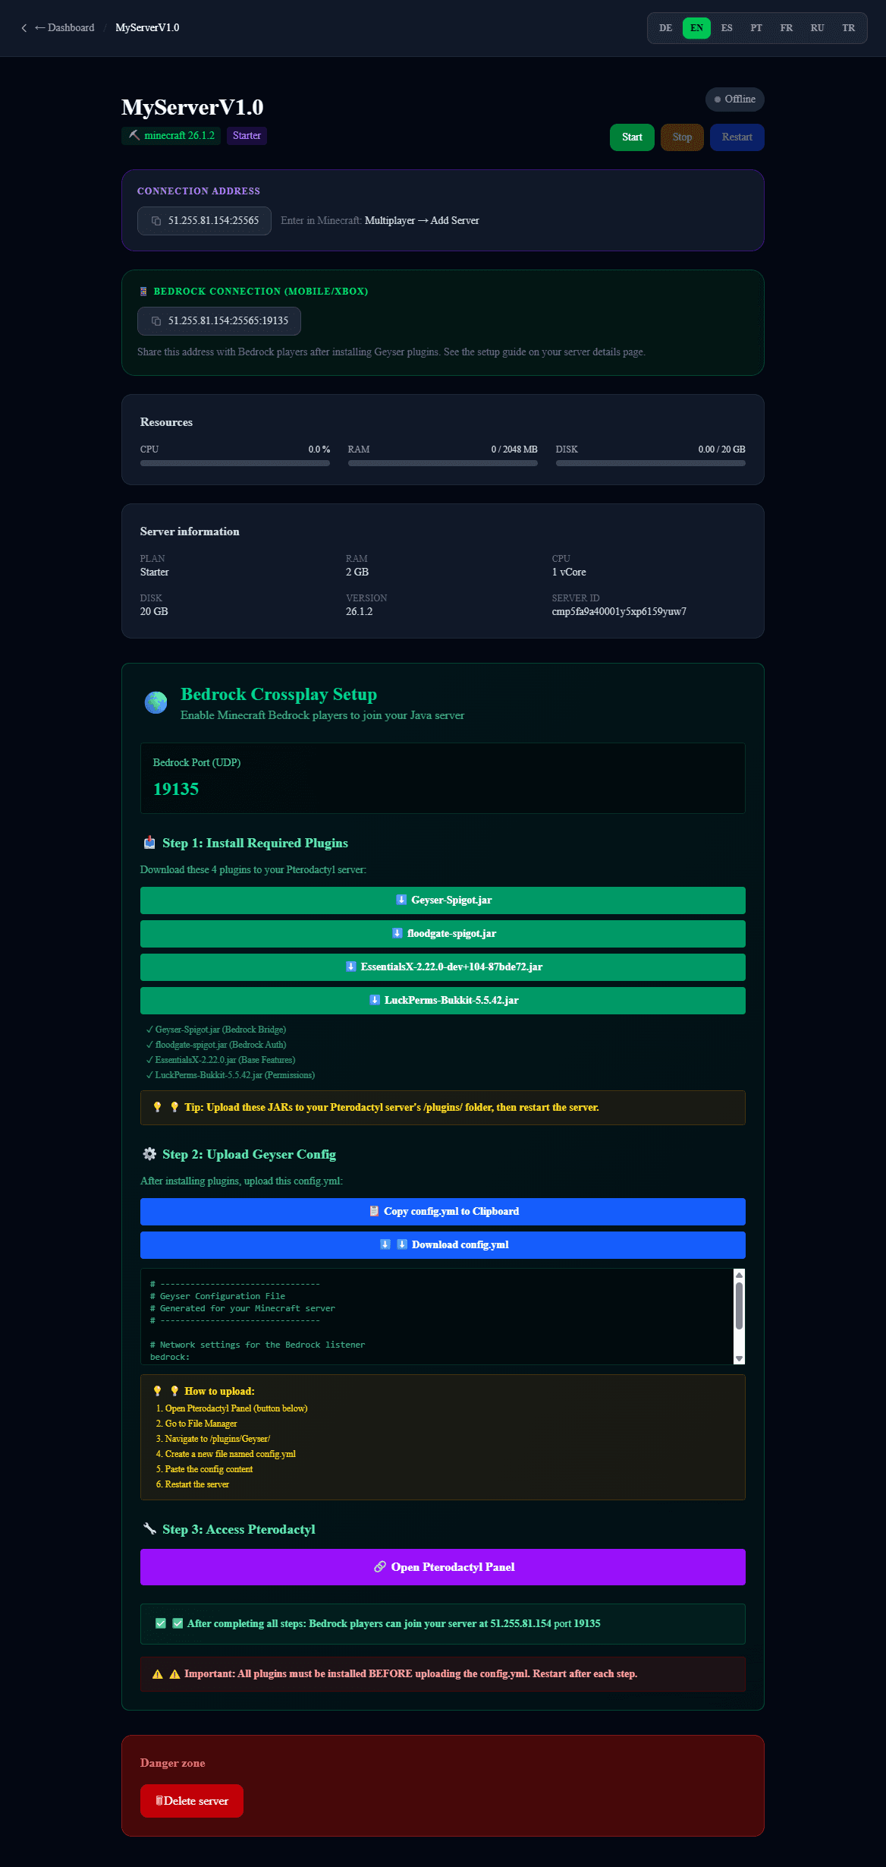Image resolution: width=886 pixels, height=1867 pixels.
Task: Click the copy icon for the Bedrock address
Action: click(156, 321)
